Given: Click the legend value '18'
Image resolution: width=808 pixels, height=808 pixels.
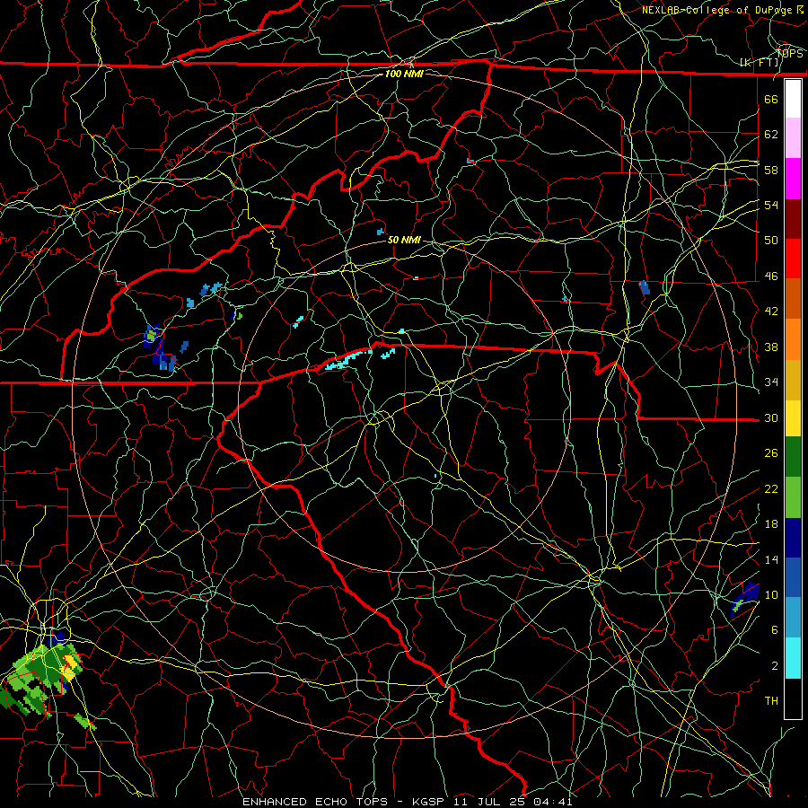Looking at the screenshot, I should tap(771, 524).
